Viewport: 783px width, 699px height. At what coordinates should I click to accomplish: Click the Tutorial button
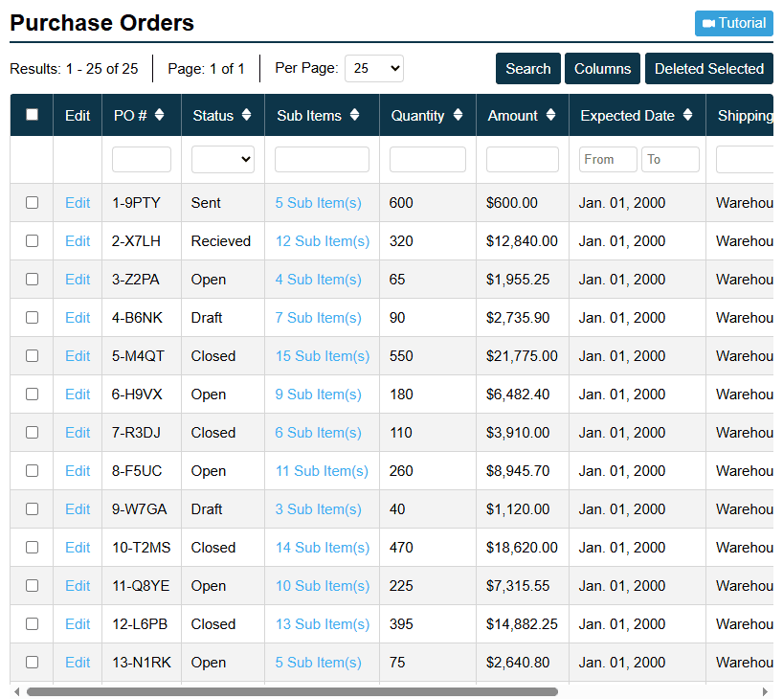click(733, 23)
